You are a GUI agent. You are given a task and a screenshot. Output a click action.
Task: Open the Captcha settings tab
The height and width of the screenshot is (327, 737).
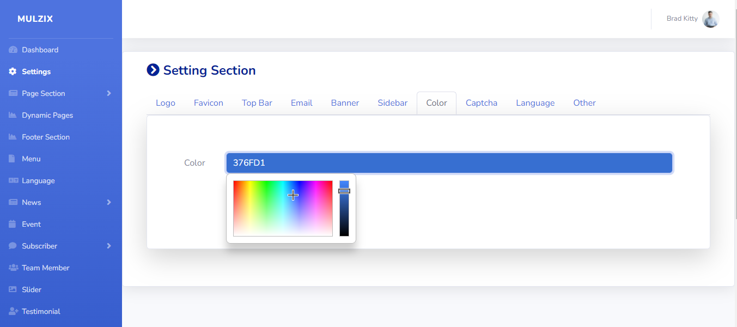[481, 103]
